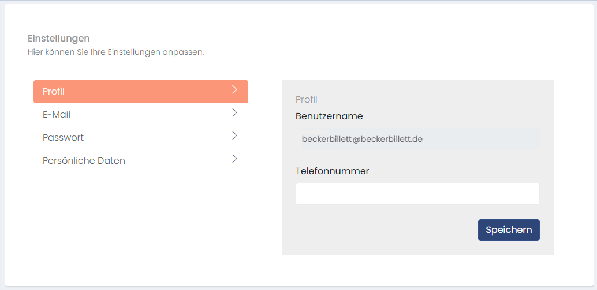The height and width of the screenshot is (290, 597).
Task: Click the Einstellungen page heading
Action: pyautogui.click(x=59, y=39)
